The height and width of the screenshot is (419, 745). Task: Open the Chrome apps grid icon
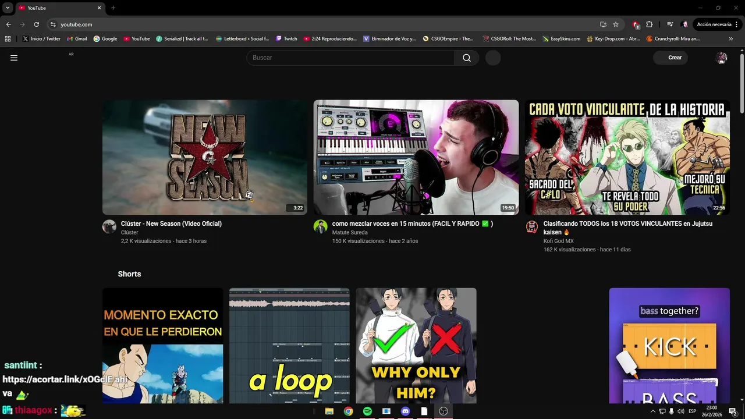[8, 39]
